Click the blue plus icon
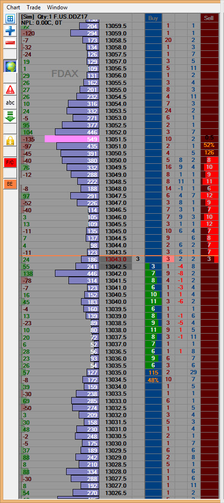 pyautogui.click(x=10, y=31)
